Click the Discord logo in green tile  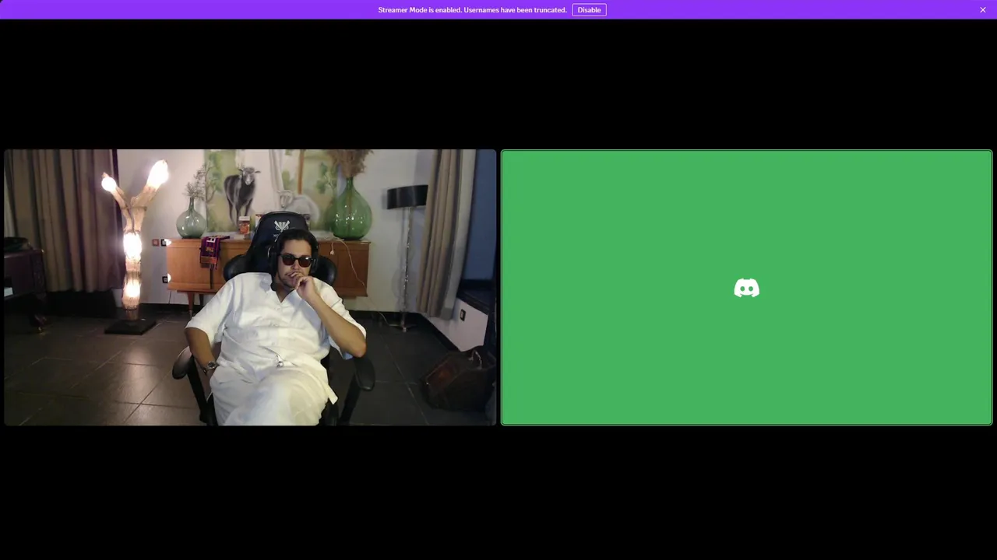pyautogui.click(x=746, y=289)
